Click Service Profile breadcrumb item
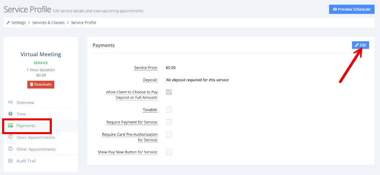The width and height of the screenshot is (380, 175). coord(84,22)
